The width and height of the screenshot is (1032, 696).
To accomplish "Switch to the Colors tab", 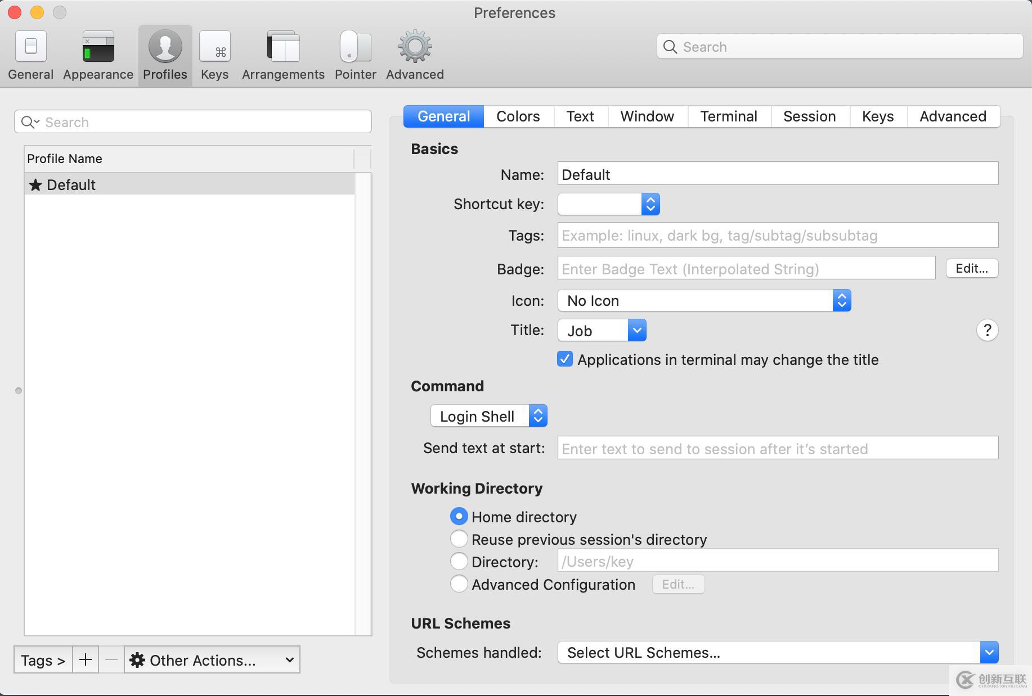I will [x=517, y=116].
